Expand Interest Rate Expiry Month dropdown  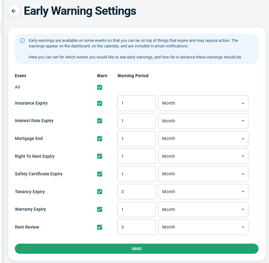pos(203,121)
